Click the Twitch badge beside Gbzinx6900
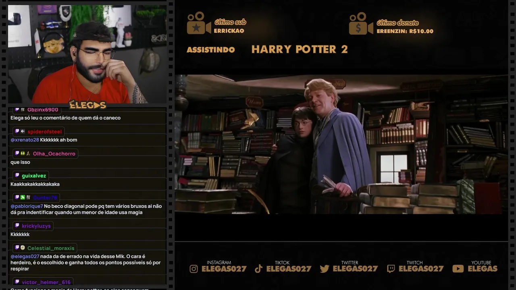The width and height of the screenshot is (516, 290). click(17, 110)
